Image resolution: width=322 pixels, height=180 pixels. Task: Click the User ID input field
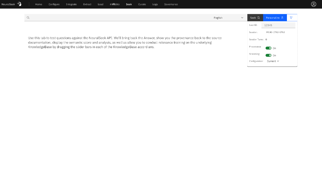tap(278, 25)
